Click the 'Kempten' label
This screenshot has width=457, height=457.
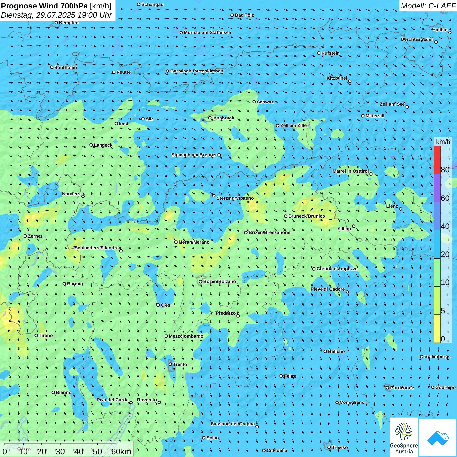coord(69,23)
